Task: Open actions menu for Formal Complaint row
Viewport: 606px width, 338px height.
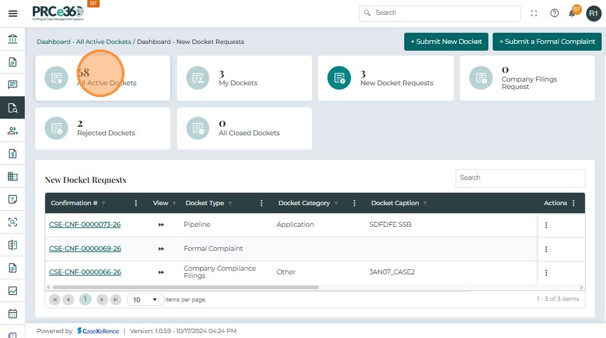Action: 546,249
